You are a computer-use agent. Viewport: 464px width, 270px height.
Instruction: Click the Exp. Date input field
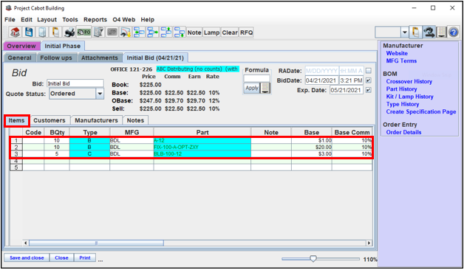click(347, 90)
